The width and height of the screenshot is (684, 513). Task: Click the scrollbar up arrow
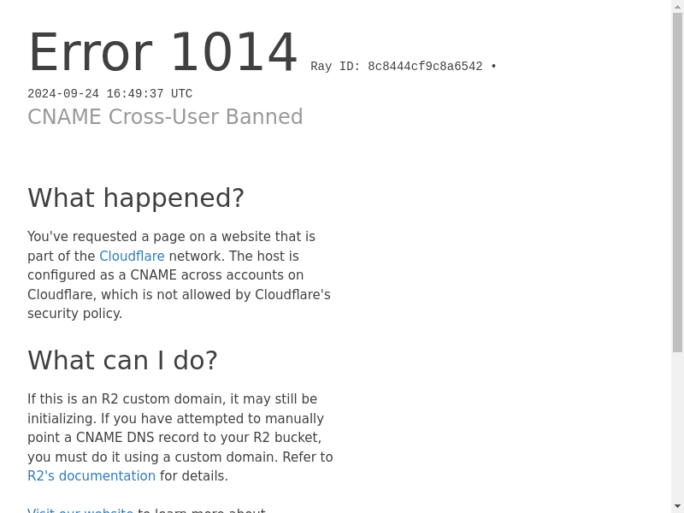(x=677, y=7)
